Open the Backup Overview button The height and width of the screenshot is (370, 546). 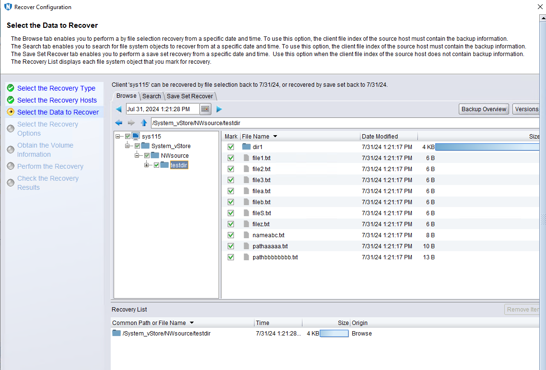tap(484, 109)
